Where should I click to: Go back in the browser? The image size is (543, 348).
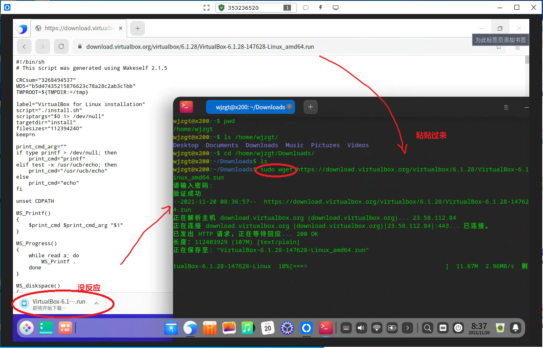(24, 47)
